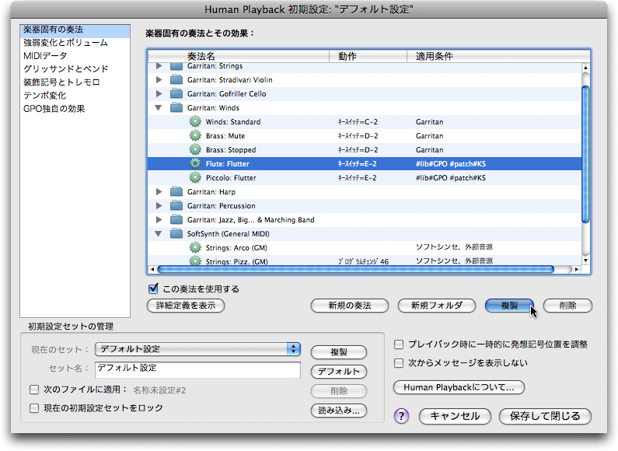Open help with the purple question mark
This screenshot has width=618, height=451.
401,416
